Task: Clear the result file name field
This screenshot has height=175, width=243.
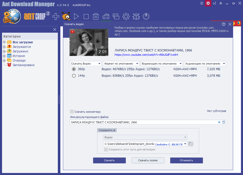Action: pos(219,122)
